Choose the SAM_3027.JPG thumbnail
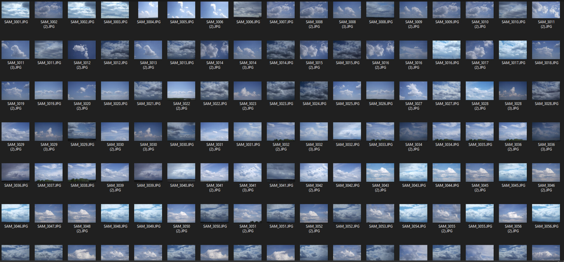 [446, 91]
